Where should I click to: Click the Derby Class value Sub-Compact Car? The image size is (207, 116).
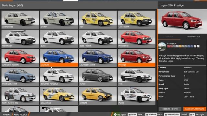click(x=191, y=72)
